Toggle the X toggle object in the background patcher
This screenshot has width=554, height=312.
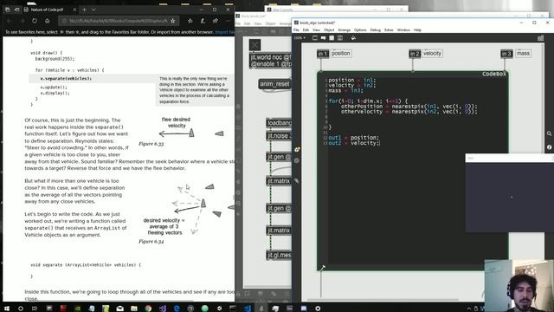click(x=254, y=45)
